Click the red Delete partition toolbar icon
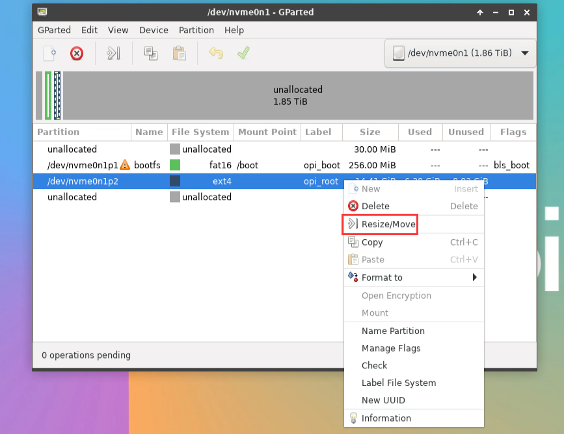Screen dimensions: 564x434 [77, 53]
